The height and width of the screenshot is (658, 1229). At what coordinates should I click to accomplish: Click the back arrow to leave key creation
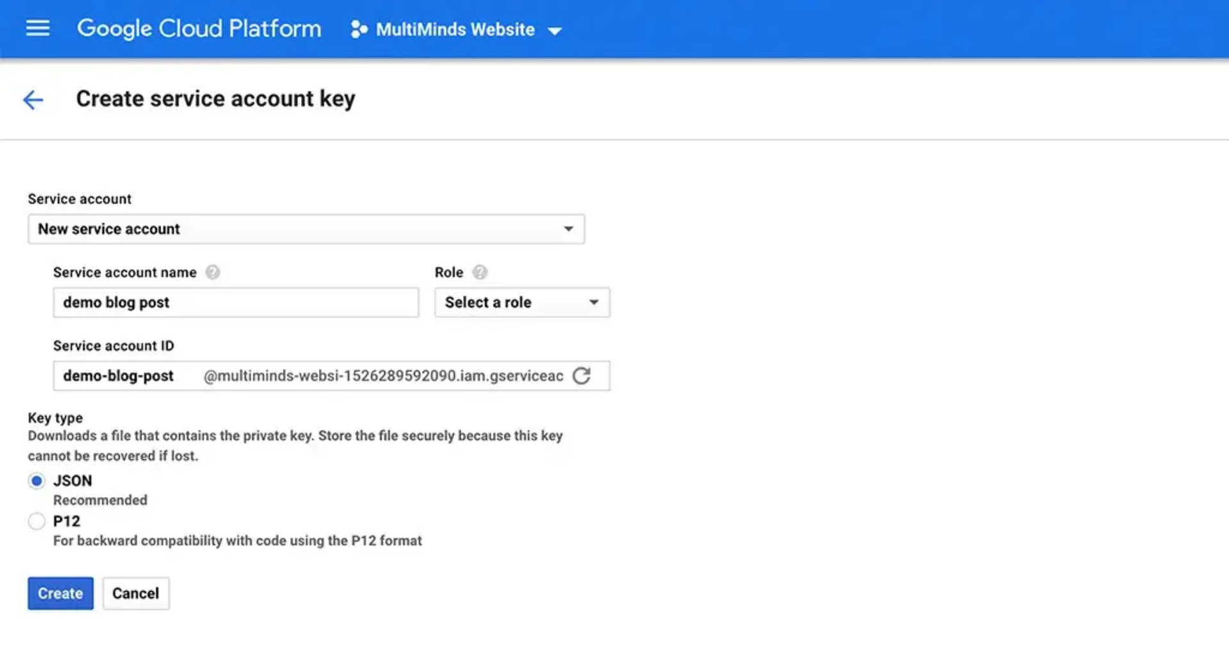[33, 100]
